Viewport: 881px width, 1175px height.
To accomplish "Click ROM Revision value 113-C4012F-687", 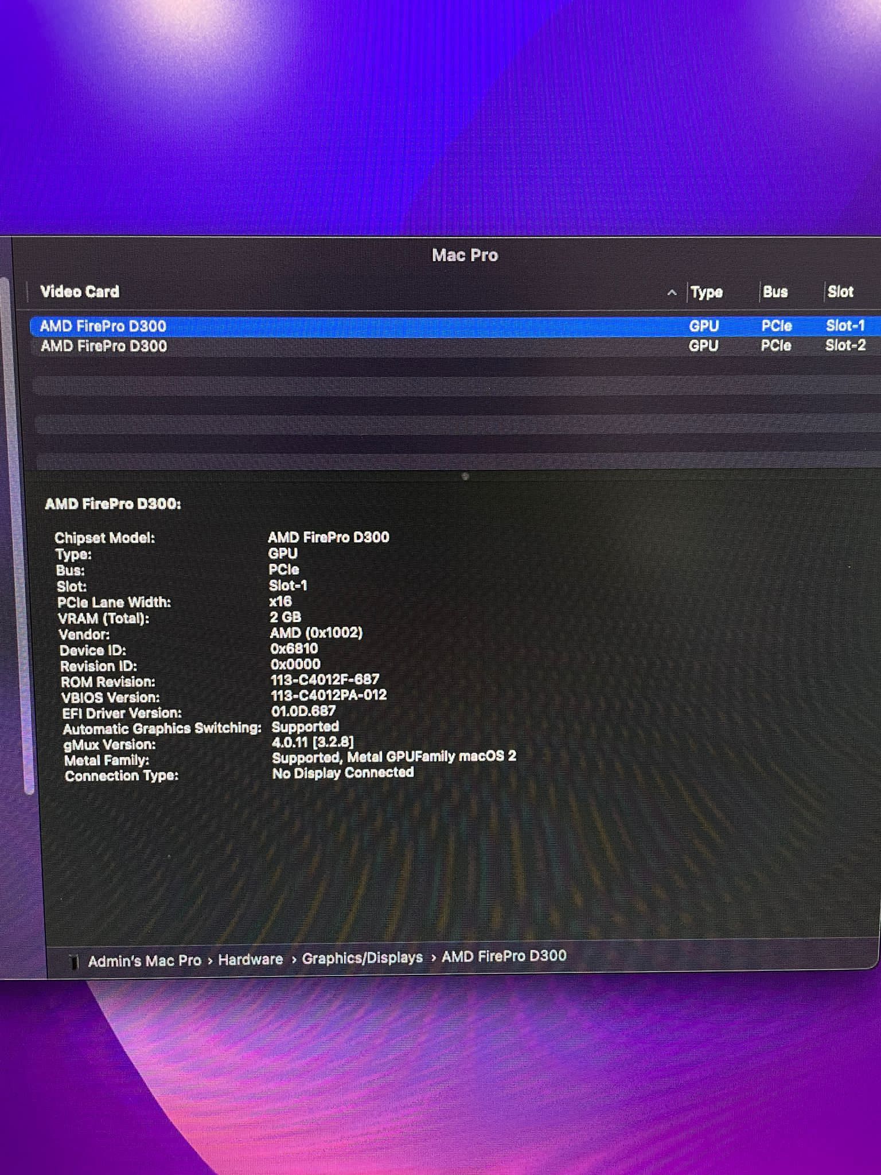I will [x=325, y=680].
